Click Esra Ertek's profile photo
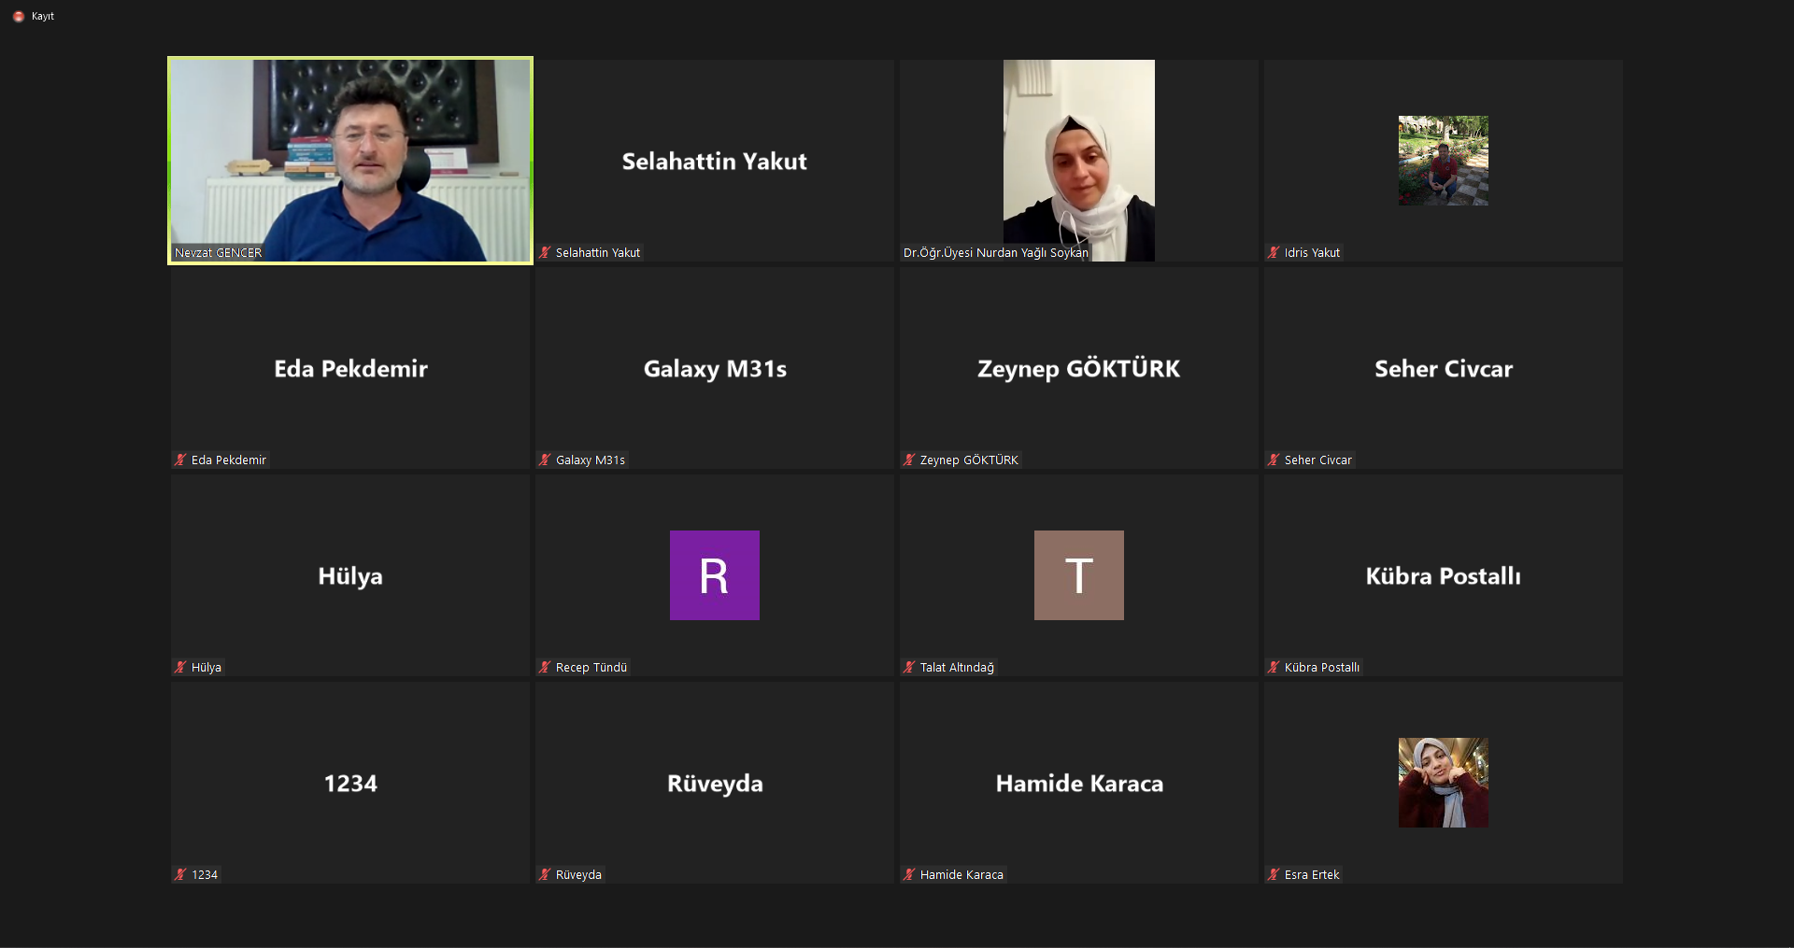Screen dimensions: 1794x948 point(1444,783)
